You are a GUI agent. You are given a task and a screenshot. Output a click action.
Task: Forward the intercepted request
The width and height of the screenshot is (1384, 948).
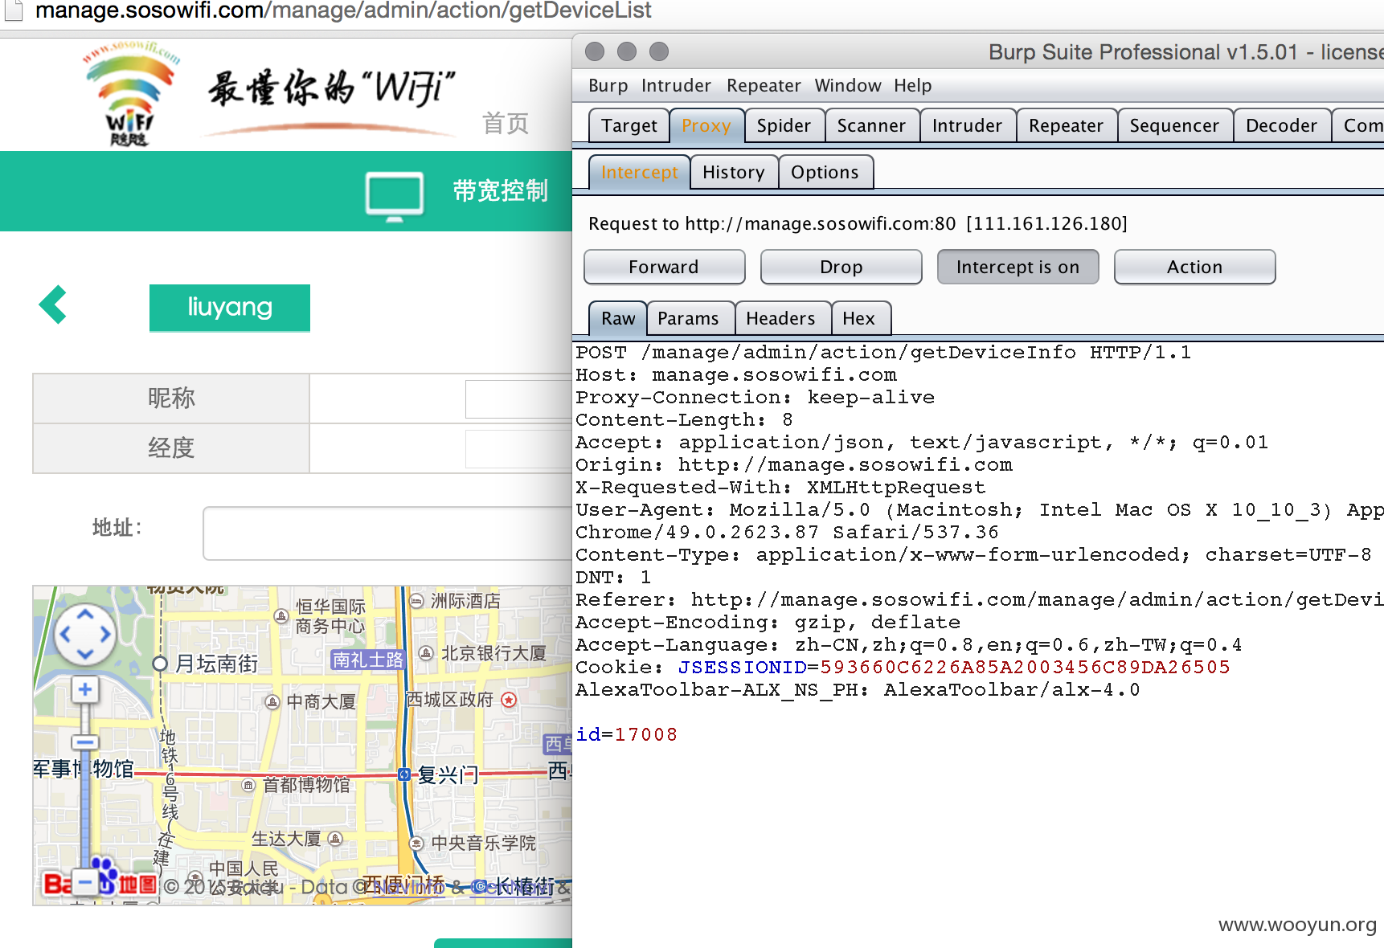pyautogui.click(x=664, y=267)
